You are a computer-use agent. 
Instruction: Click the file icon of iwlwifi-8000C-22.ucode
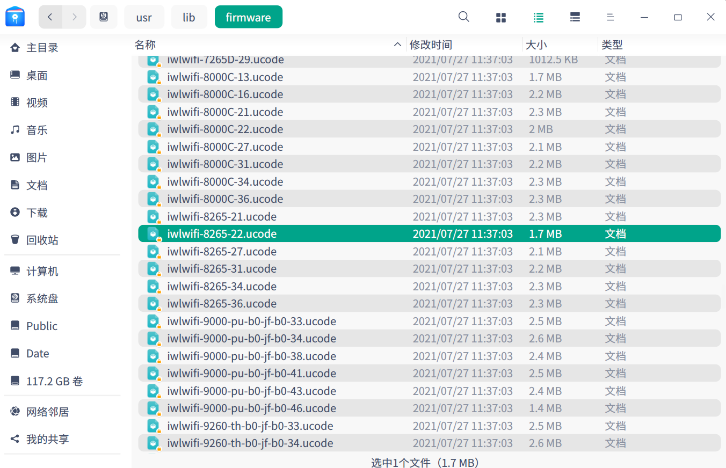[154, 129]
